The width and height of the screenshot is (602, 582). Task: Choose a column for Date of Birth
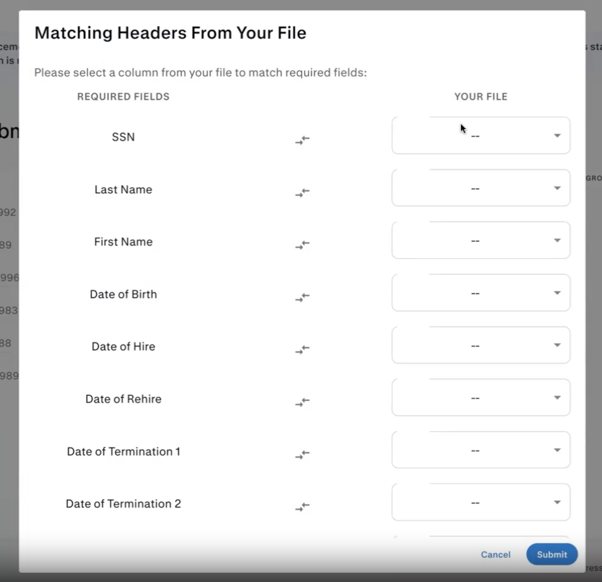481,293
